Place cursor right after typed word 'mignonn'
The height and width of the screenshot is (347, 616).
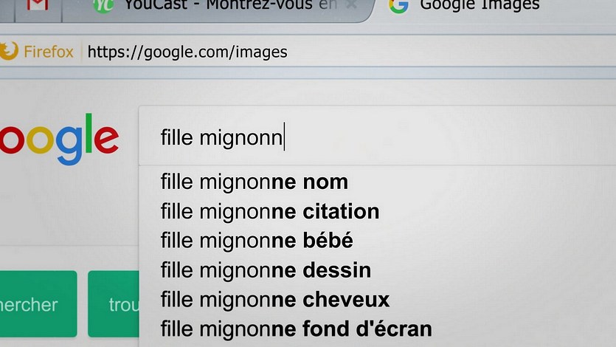(x=284, y=137)
